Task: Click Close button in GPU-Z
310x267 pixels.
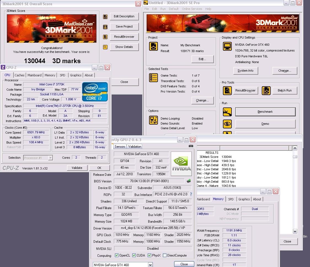Action: pos(184,264)
